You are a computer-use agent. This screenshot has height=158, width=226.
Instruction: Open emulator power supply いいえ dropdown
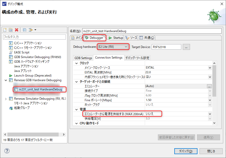click(210, 114)
